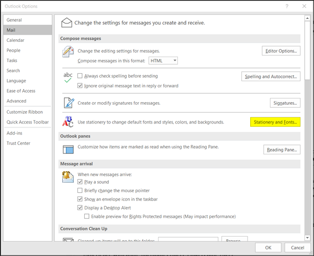
Task: Open Reading Pane settings
Action: 282,150
